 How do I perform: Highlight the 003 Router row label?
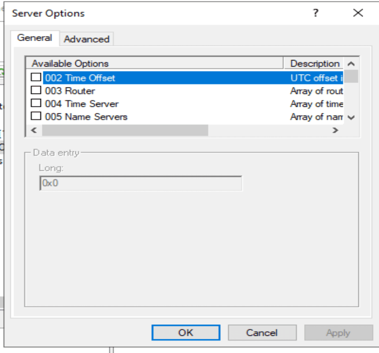(x=70, y=91)
